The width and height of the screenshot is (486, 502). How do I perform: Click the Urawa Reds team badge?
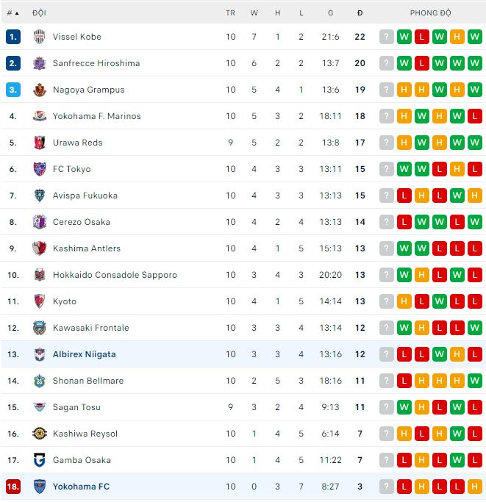(x=40, y=143)
